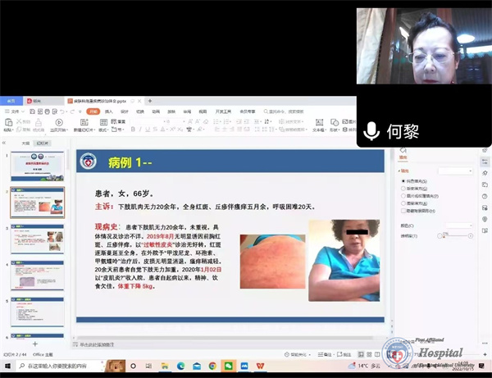
Task: Open Color (颜色) dropdown in fill pane
Action: (x=458, y=225)
